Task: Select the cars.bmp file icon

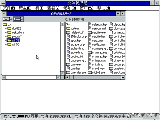Action: [x=90, y=40]
